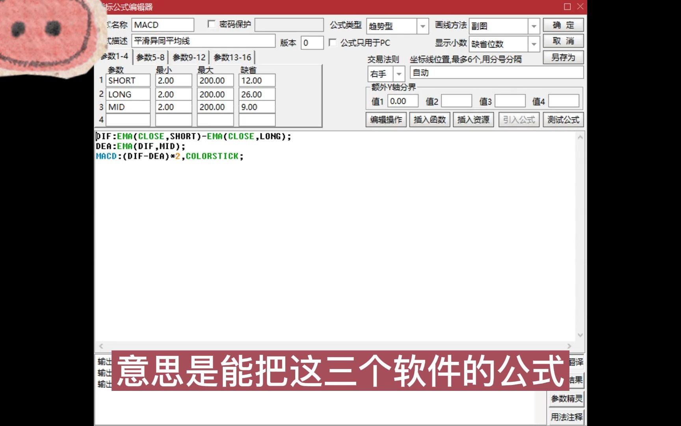Open the 画线方法 dropdown showing 副图
The width and height of the screenshot is (681, 426).
[534, 26]
